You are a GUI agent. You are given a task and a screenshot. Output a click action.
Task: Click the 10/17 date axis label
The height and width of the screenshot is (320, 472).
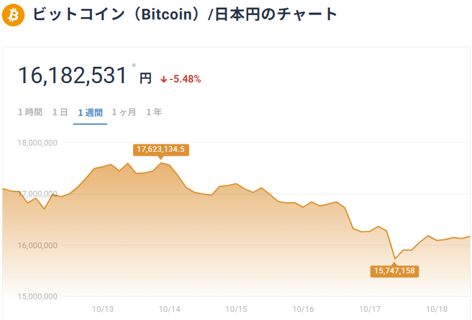coord(370,309)
